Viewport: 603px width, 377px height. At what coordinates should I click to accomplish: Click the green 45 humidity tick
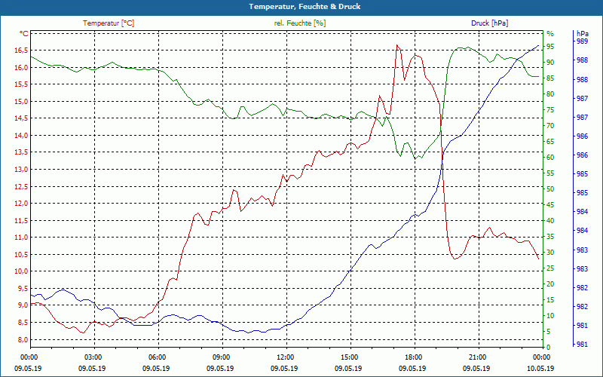[550, 205]
